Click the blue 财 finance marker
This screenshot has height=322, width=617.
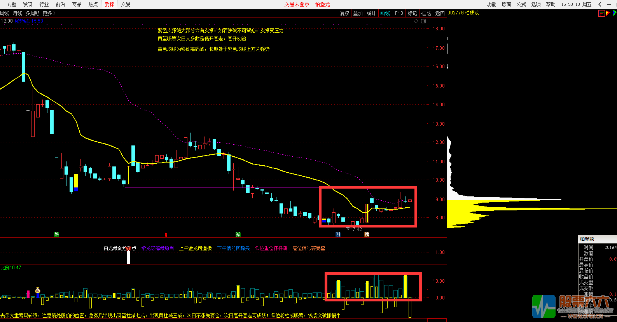(338, 234)
